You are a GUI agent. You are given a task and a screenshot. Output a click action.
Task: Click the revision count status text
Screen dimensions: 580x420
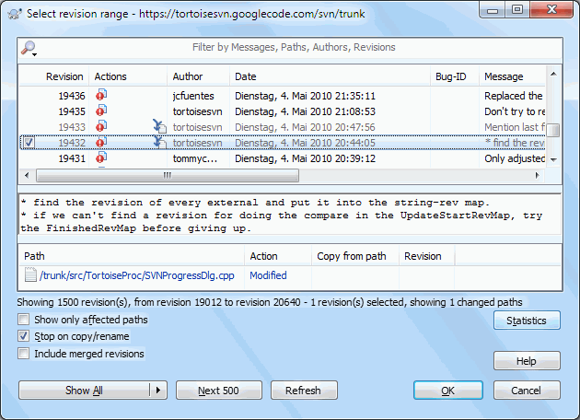click(x=269, y=302)
